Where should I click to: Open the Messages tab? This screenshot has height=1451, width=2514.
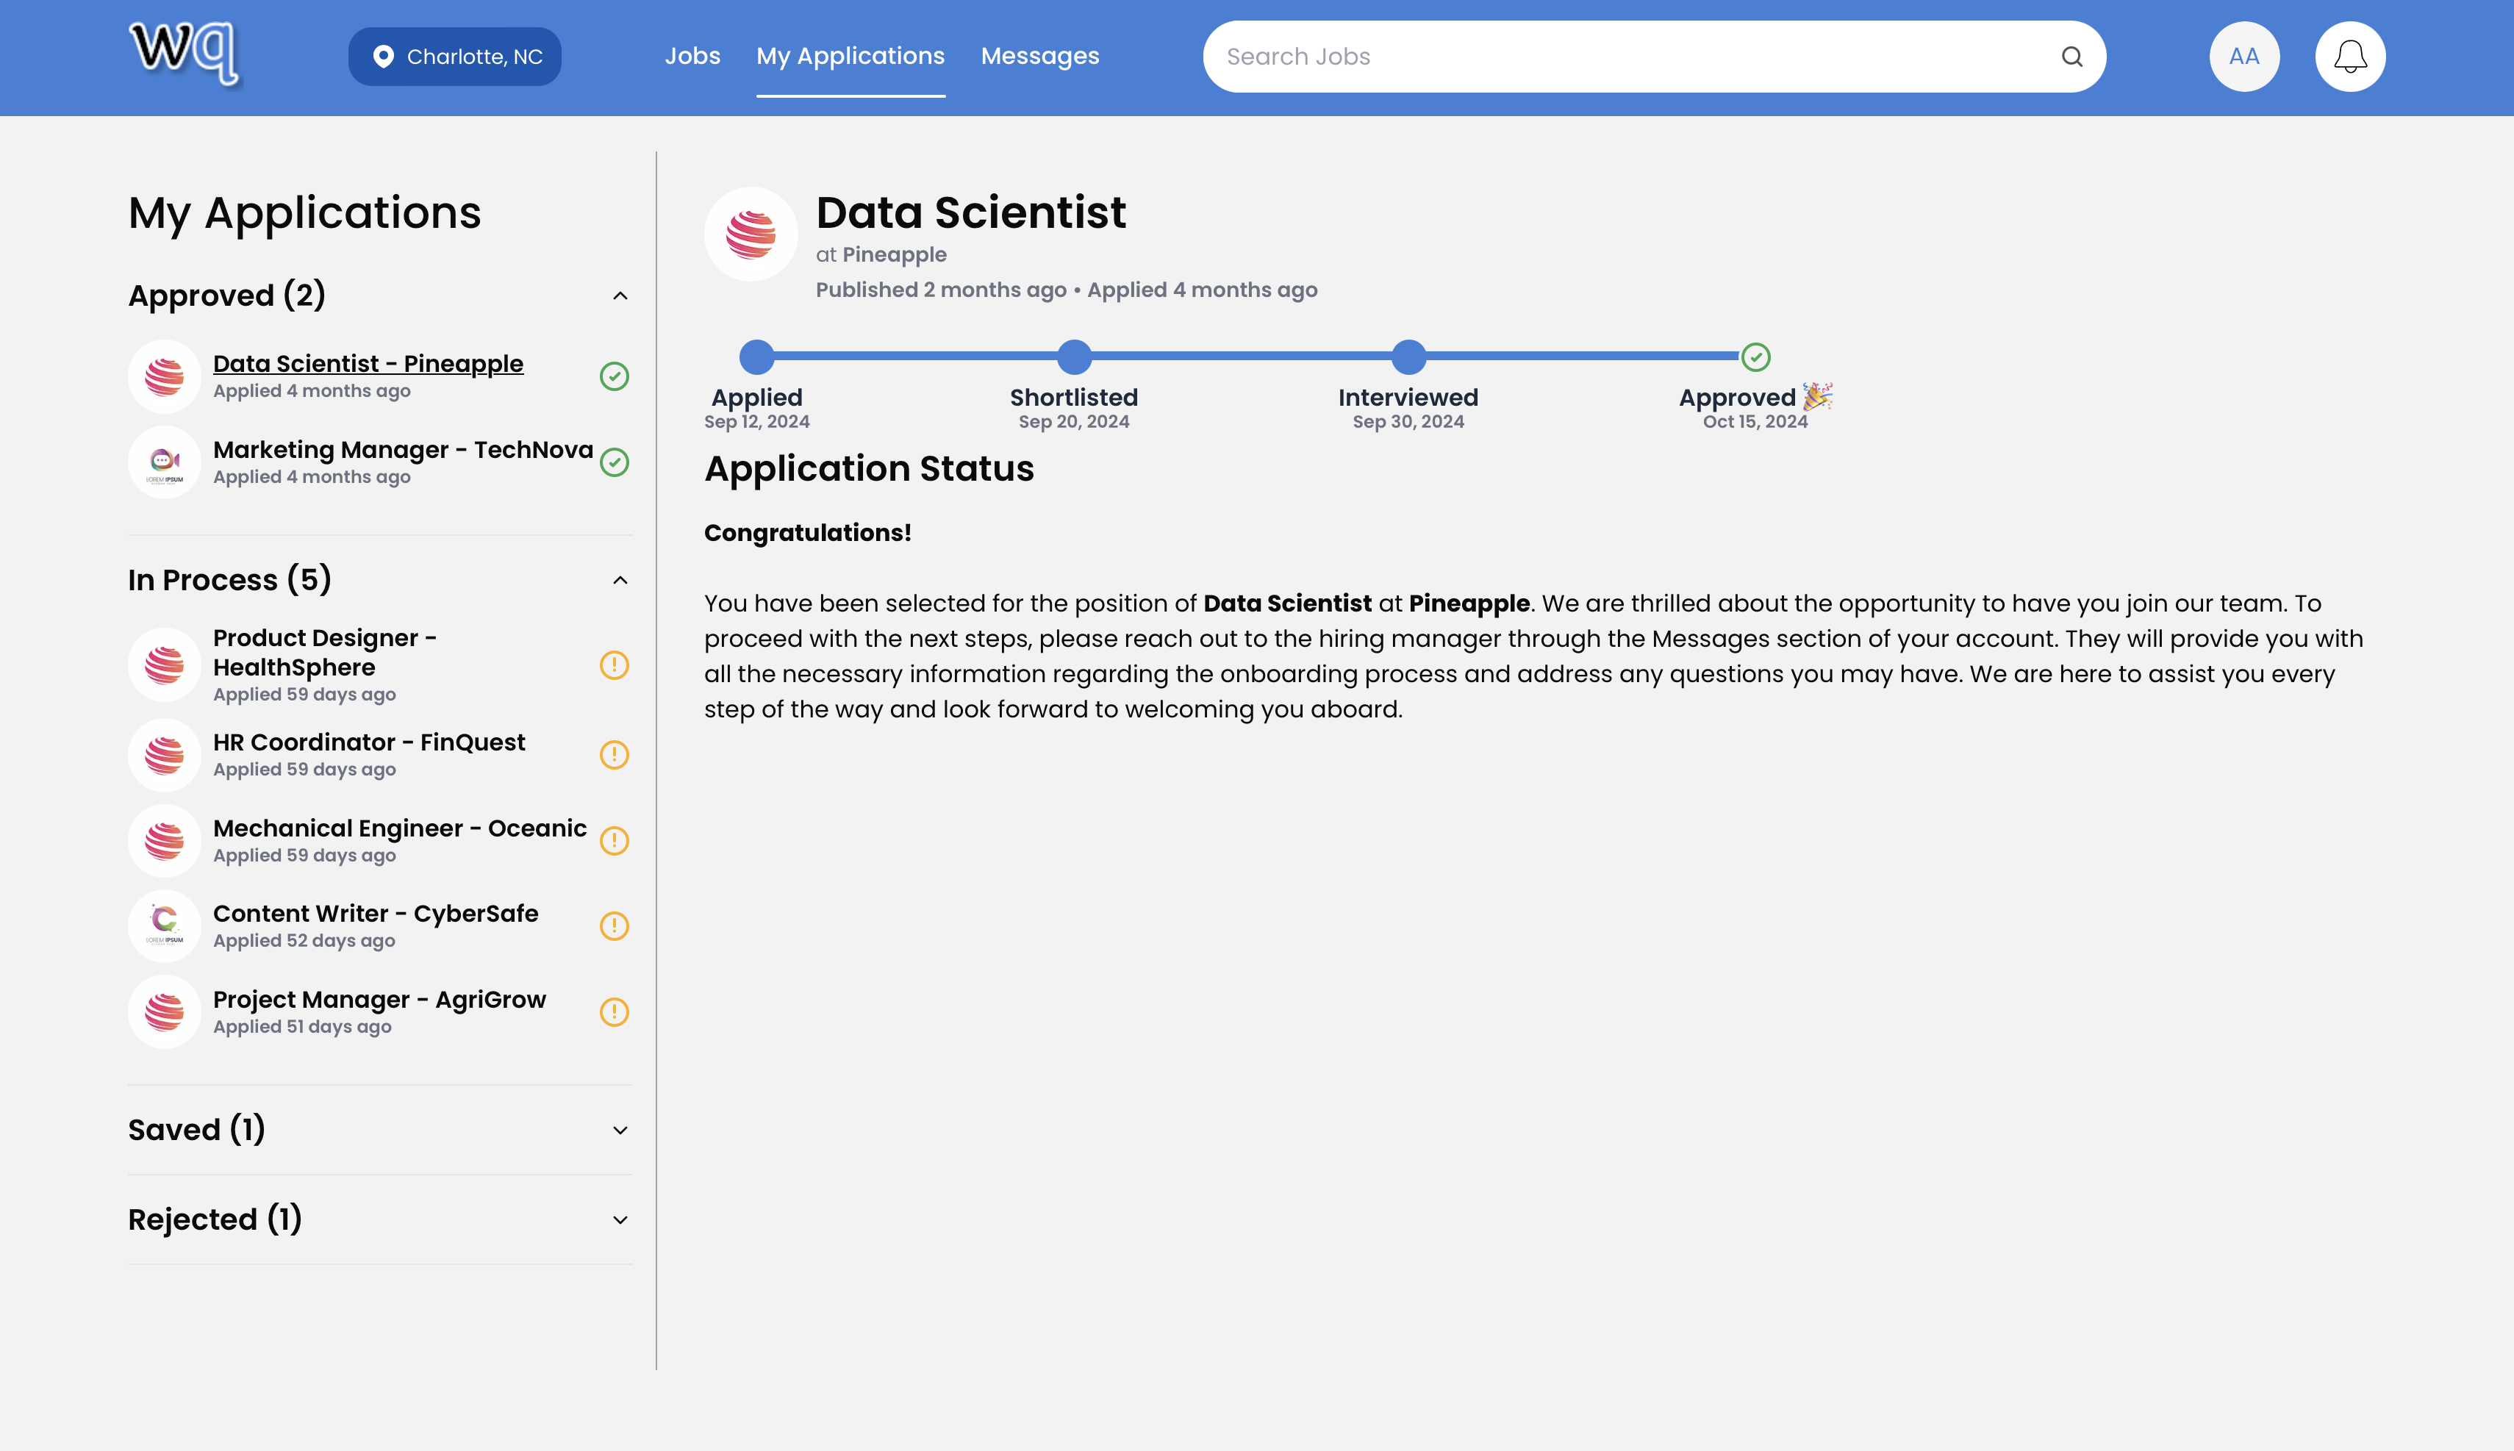[1039, 57]
